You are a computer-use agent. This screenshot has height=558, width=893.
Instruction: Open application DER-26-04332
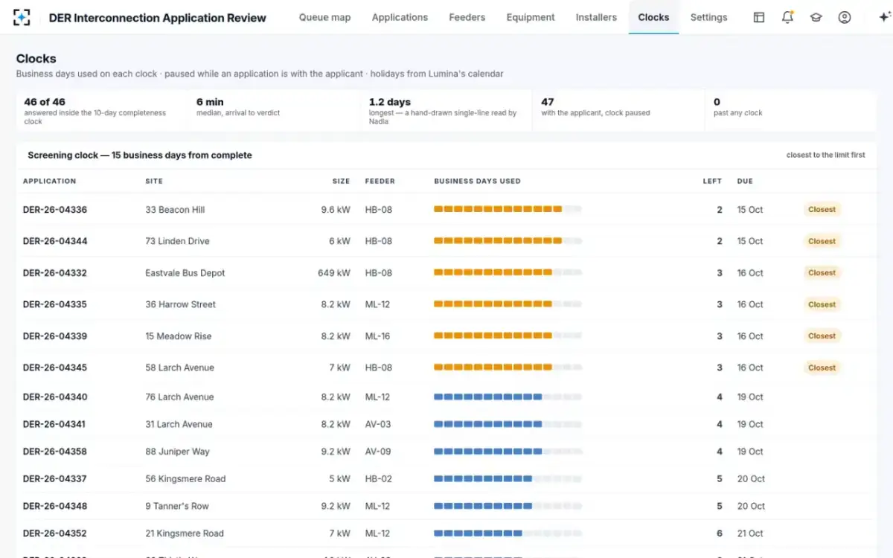coord(55,273)
